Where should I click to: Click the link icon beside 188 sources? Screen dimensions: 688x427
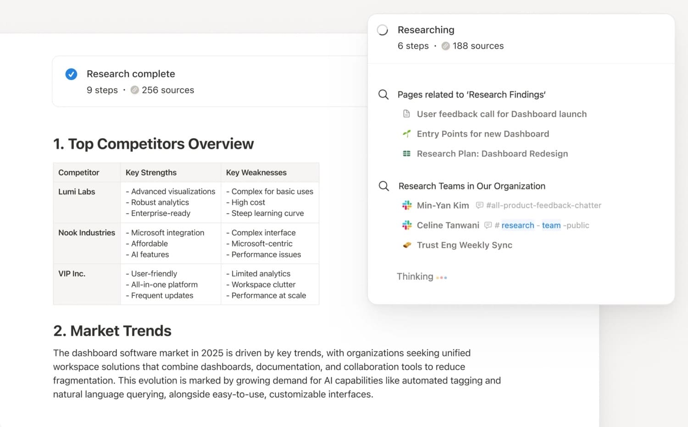pos(445,46)
